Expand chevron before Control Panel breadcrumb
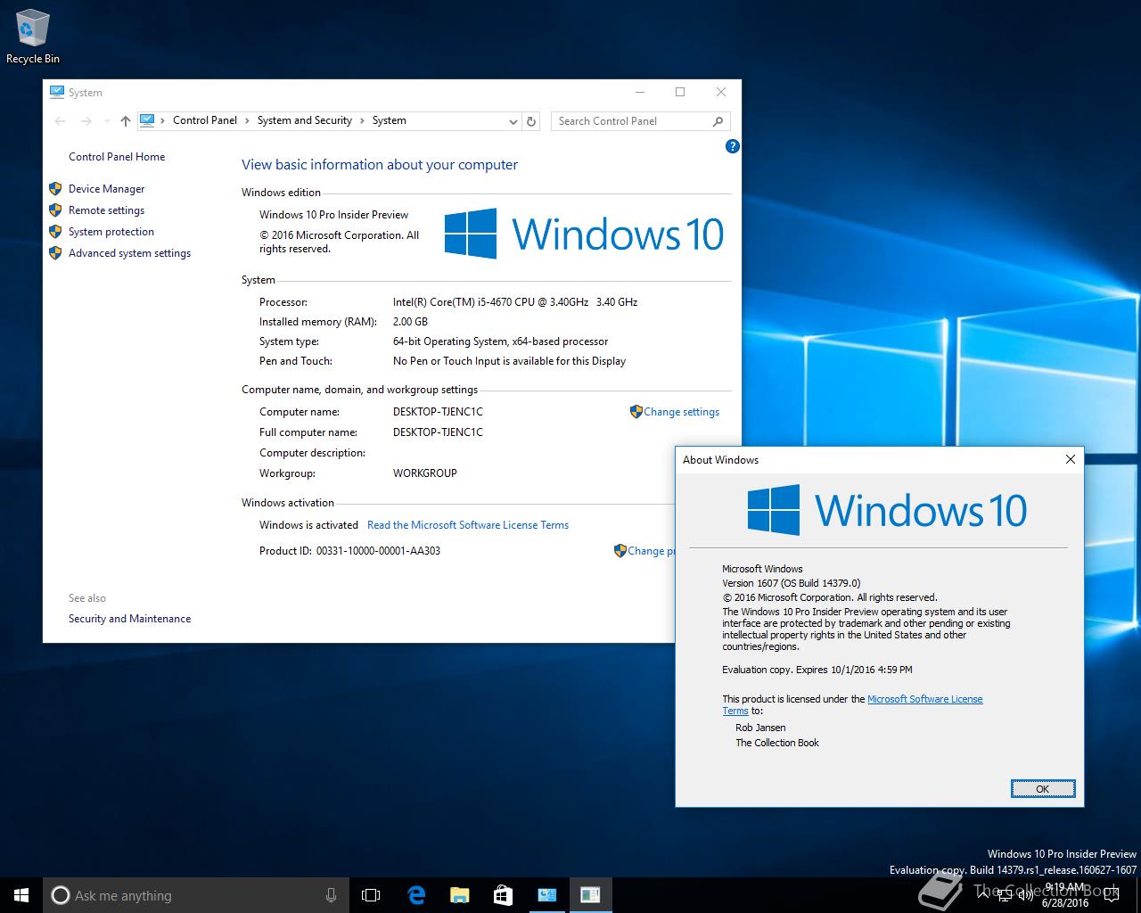The image size is (1141, 913). click(163, 120)
